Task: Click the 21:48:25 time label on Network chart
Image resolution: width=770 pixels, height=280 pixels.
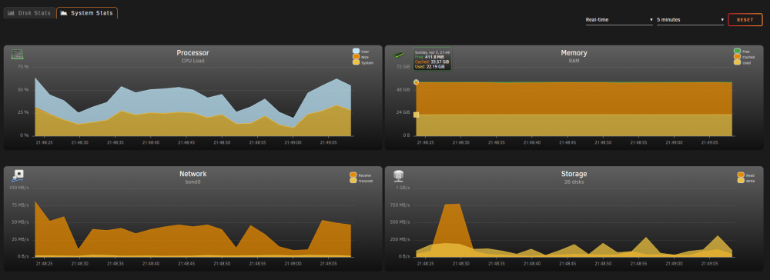Action: point(44,264)
